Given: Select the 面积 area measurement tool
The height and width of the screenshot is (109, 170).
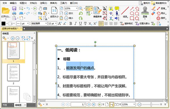Looking at the screenshot, I should tap(161, 18).
